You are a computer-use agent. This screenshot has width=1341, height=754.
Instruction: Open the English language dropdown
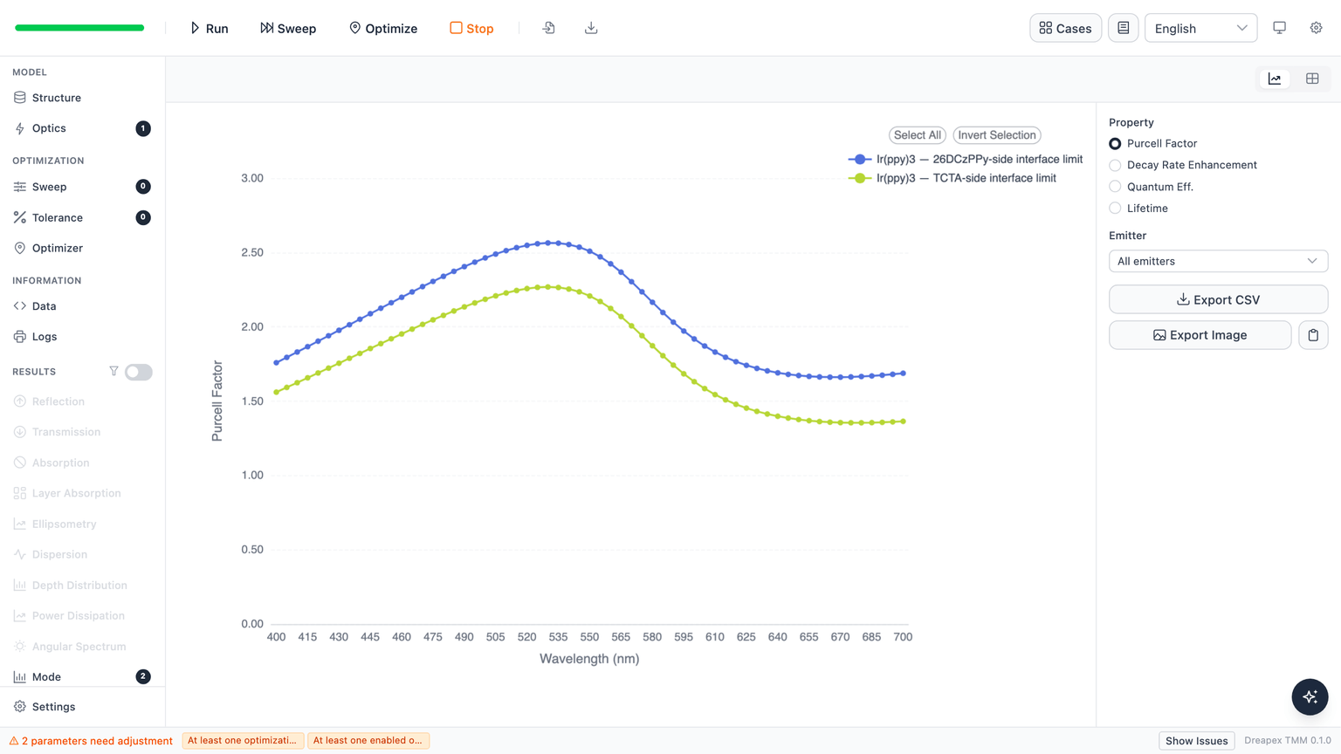click(x=1200, y=28)
